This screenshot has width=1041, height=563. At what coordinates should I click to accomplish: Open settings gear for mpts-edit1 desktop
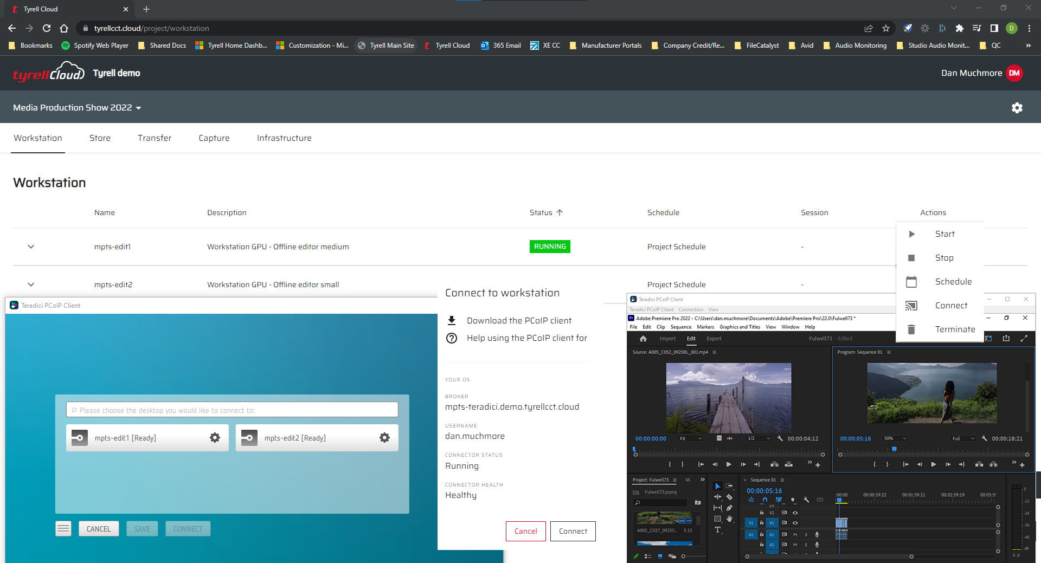(x=215, y=438)
